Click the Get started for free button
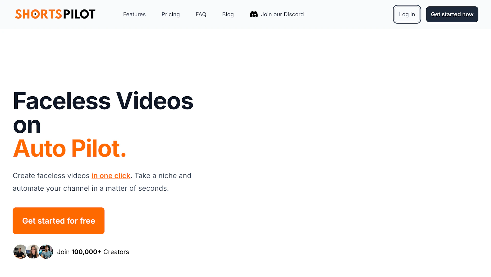Viewport: 491px width, 277px height. (x=59, y=221)
